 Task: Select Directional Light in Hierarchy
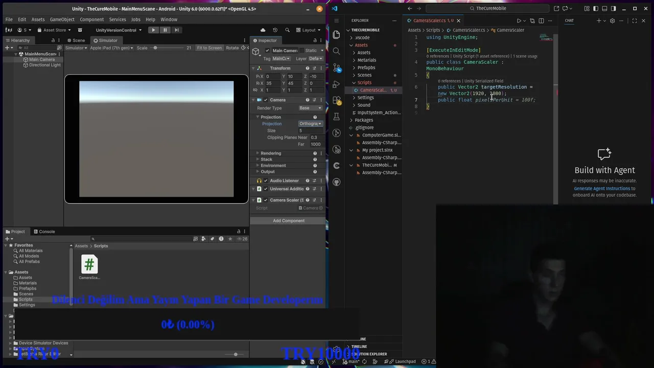pos(44,65)
